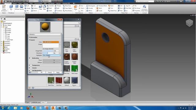Select the Rectangular pattern tool
The height and width of the screenshot is (110, 196).
pos(91,6)
